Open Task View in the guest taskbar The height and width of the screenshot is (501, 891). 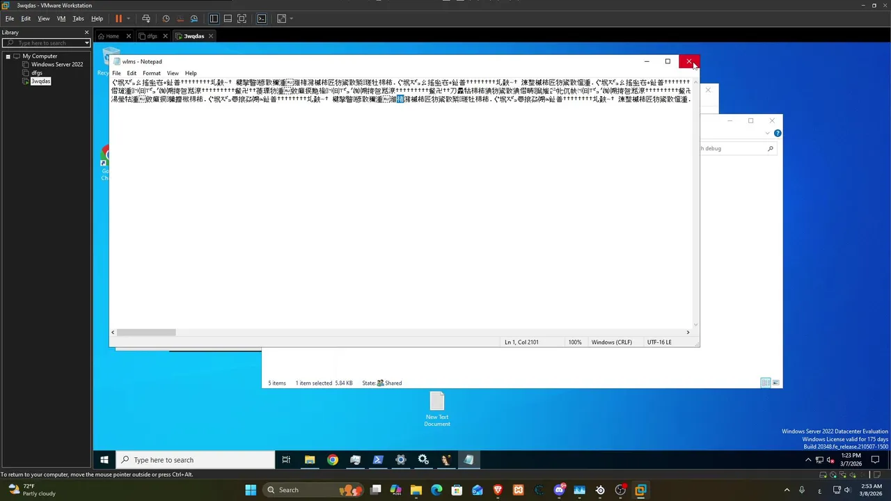(x=286, y=460)
